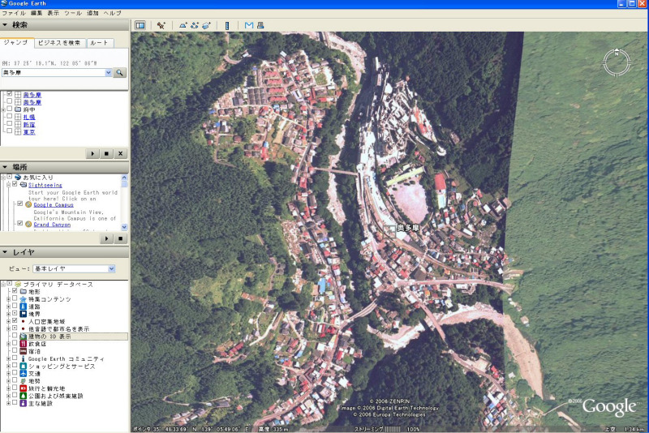This screenshot has width=649, height=433.
Task: Click the add placemark pushpin icon
Action: (x=161, y=25)
